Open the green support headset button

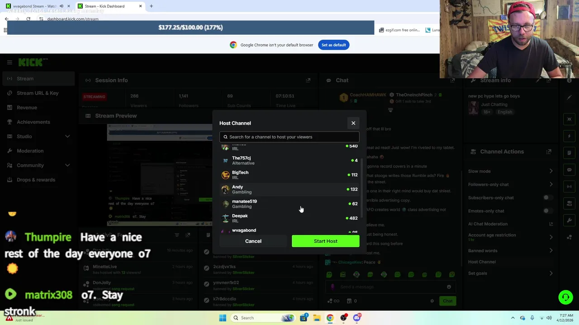[x=565, y=297]
